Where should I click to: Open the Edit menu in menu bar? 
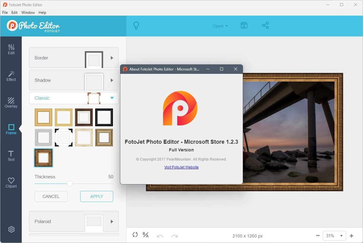[x=14, y=13]
